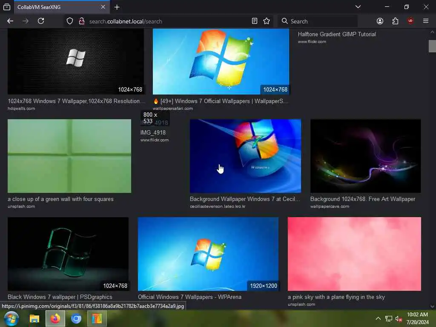Viewport: 436px width, 327px height.
Task: Click the muted volume tray icon
Action: (x=399, y=318)
